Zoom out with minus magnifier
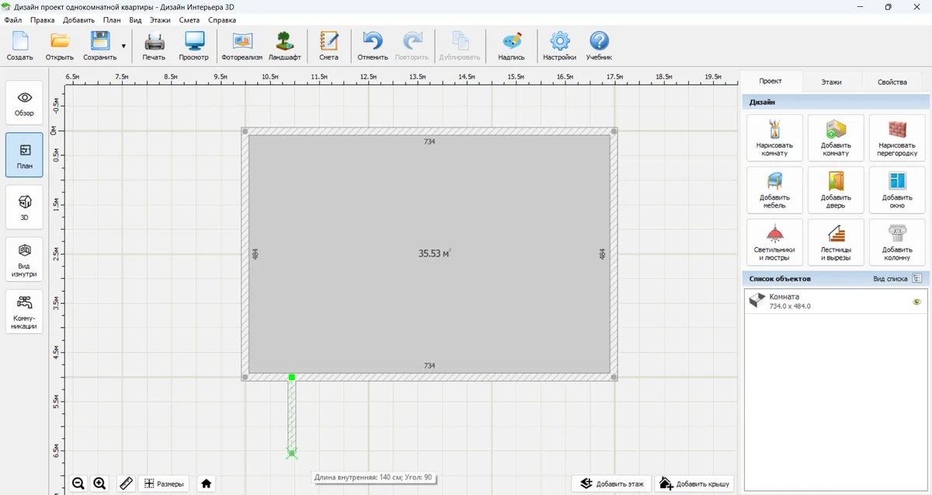Viewport: 932px width, 495px height. [78, 483]
